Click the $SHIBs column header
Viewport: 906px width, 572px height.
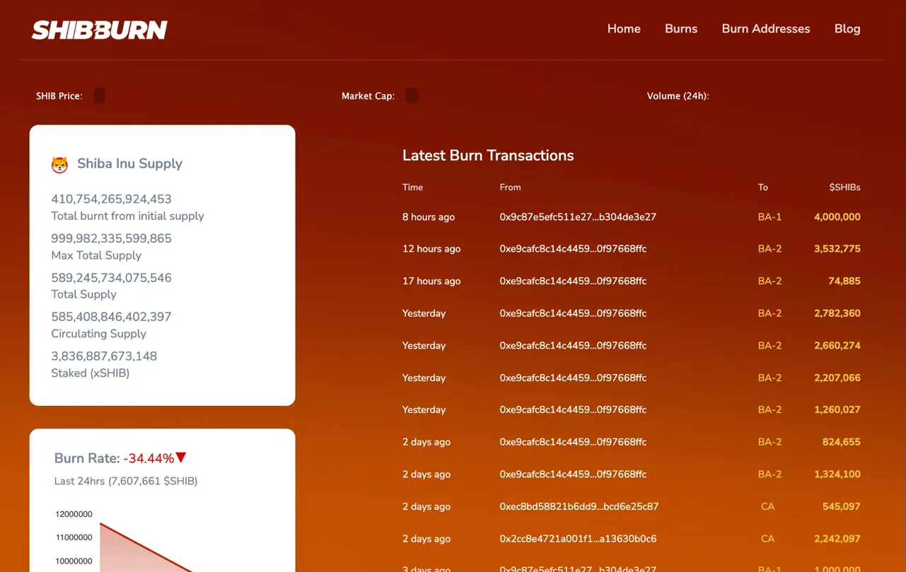click(844, 187)
